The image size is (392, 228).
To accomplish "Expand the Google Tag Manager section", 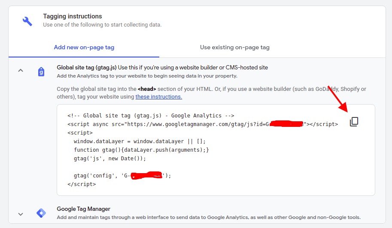I will (21, 214).
